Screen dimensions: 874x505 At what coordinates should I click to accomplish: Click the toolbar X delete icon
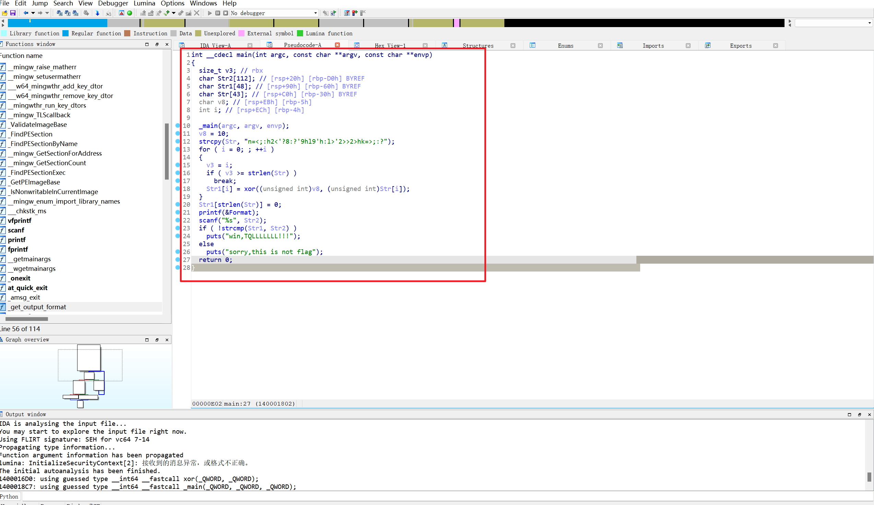pos(197,13)
